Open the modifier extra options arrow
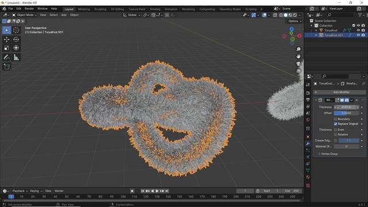 click(351, 100)
